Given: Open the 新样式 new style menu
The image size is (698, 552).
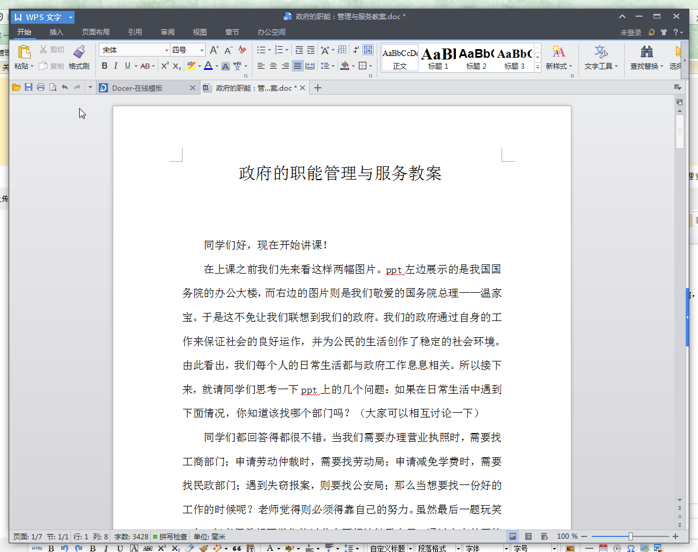Looking at the screenshot, I should pyautogui.click(x=558, y=58).
